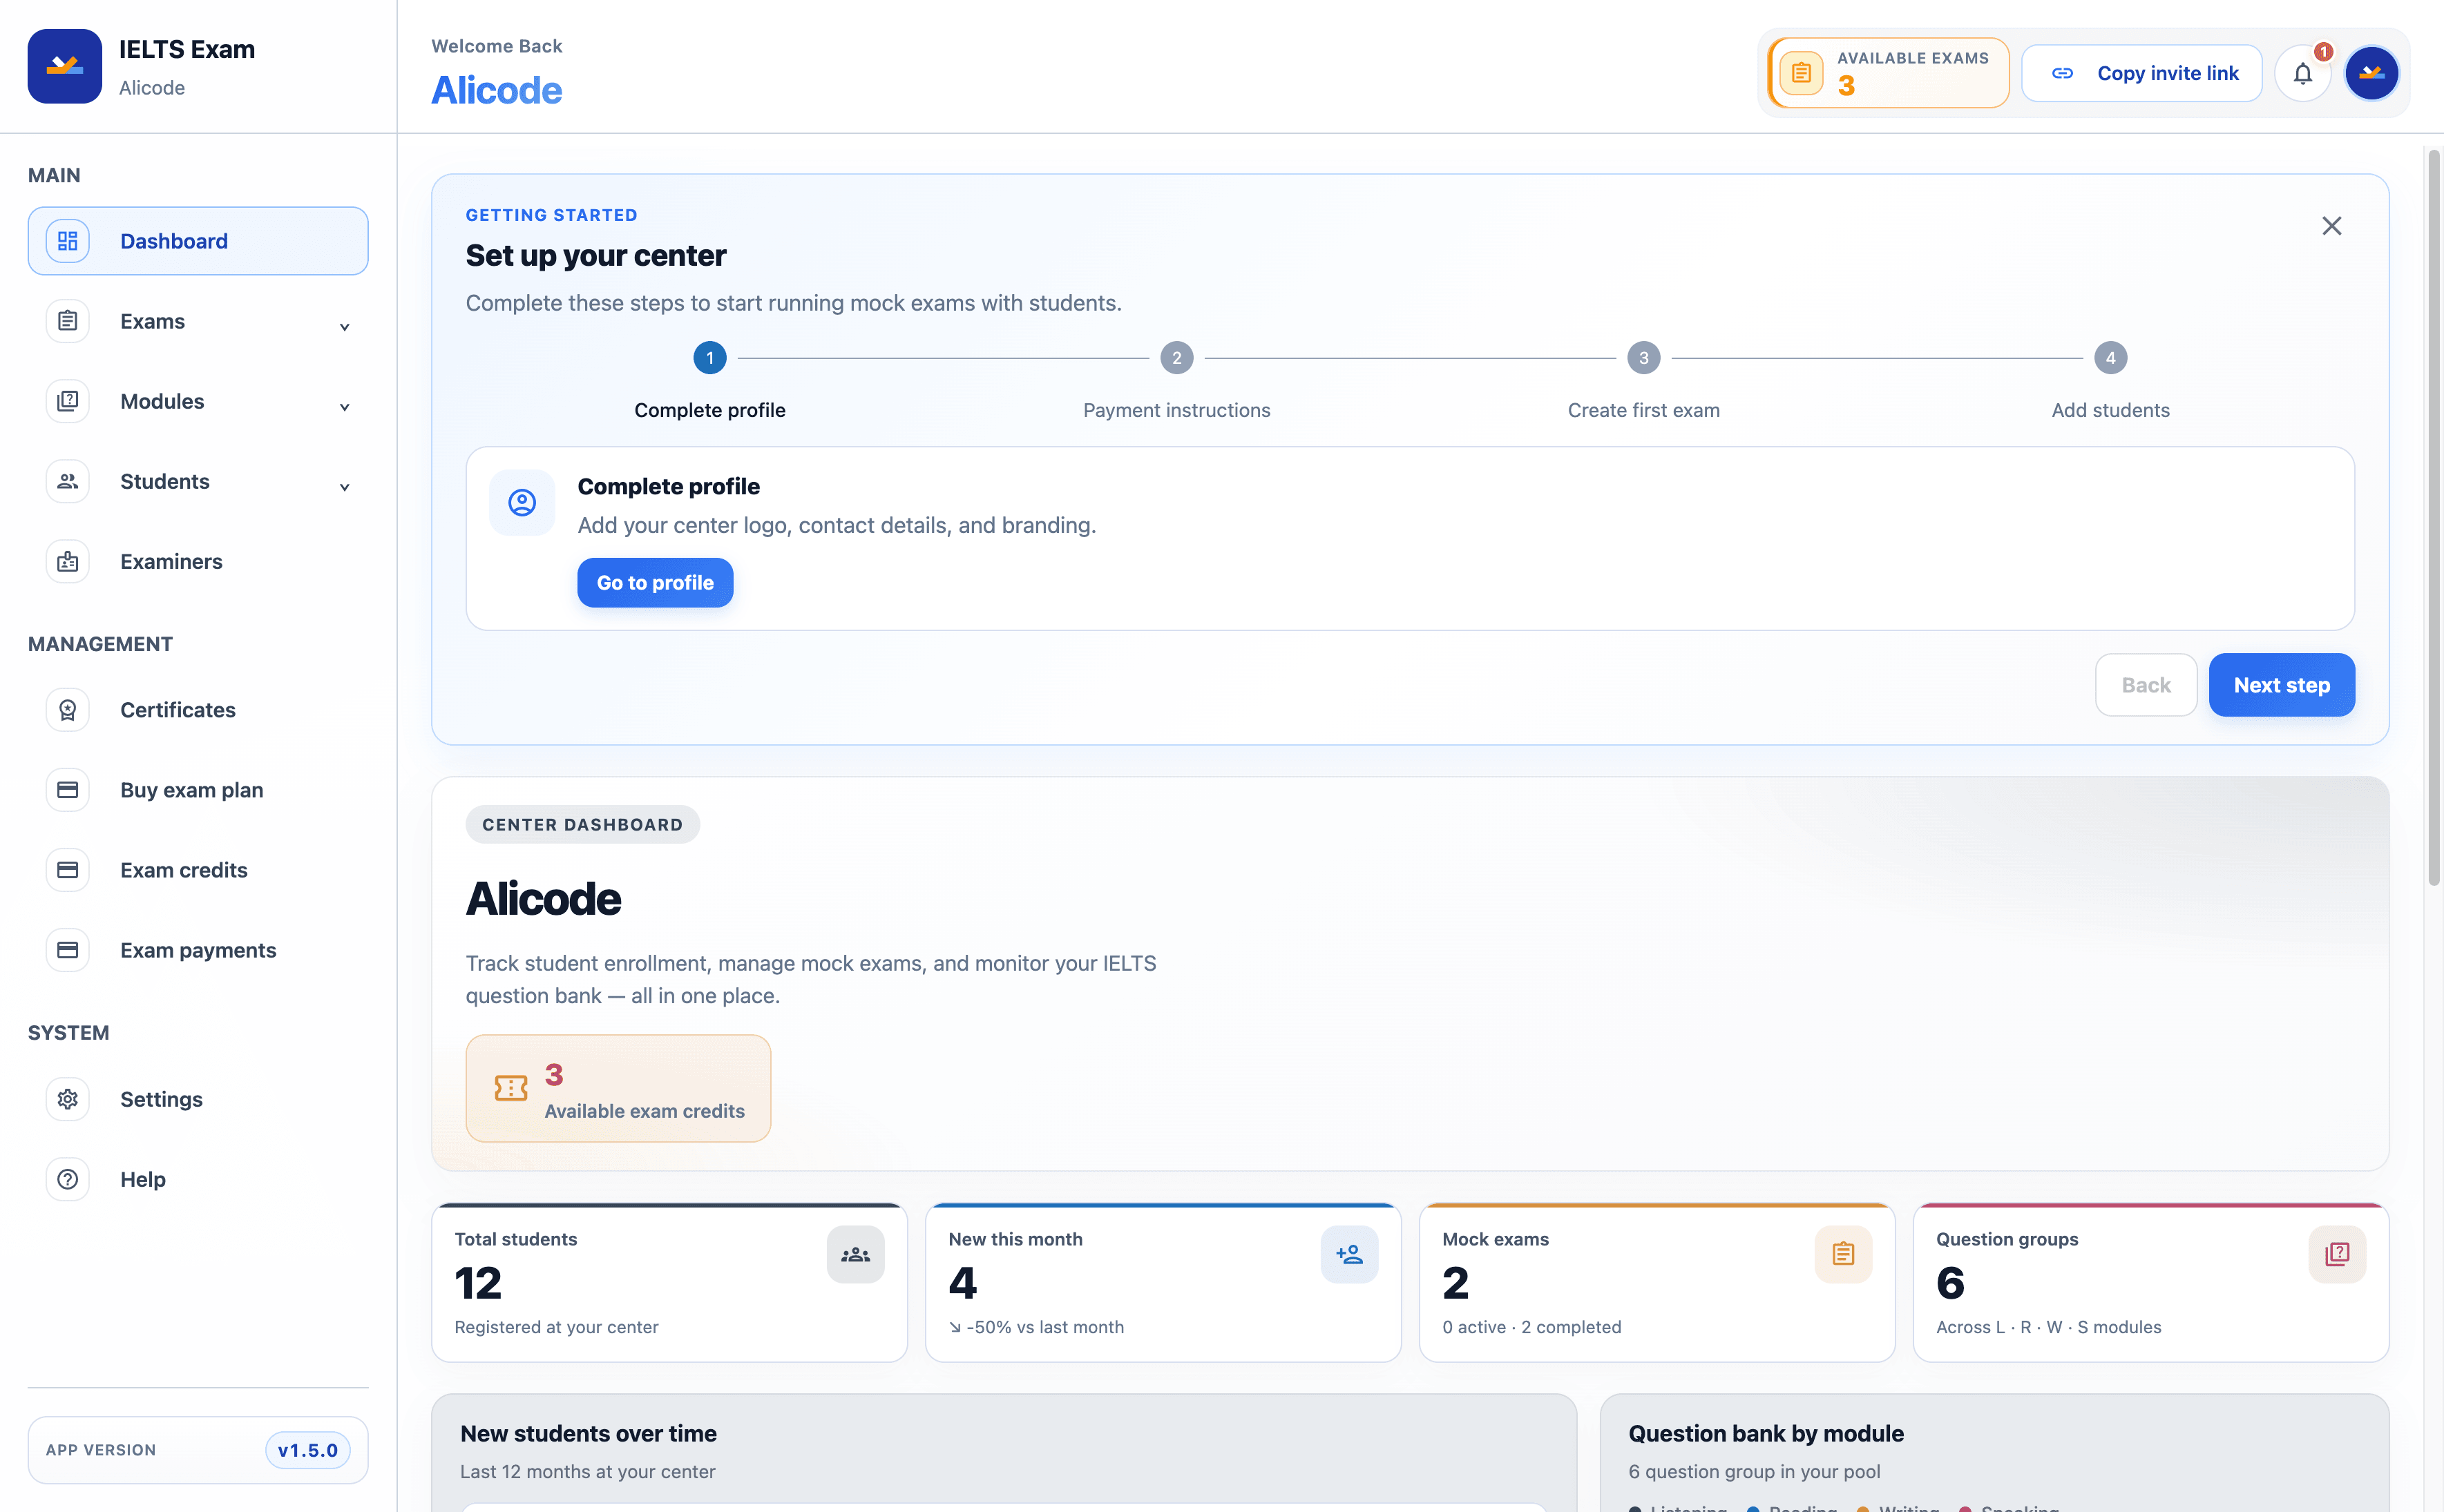Open the Dashboard menu item

198,241
